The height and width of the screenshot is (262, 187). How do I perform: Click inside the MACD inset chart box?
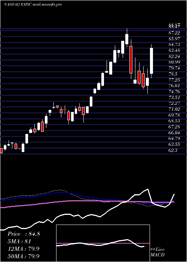tap(103, 243)
